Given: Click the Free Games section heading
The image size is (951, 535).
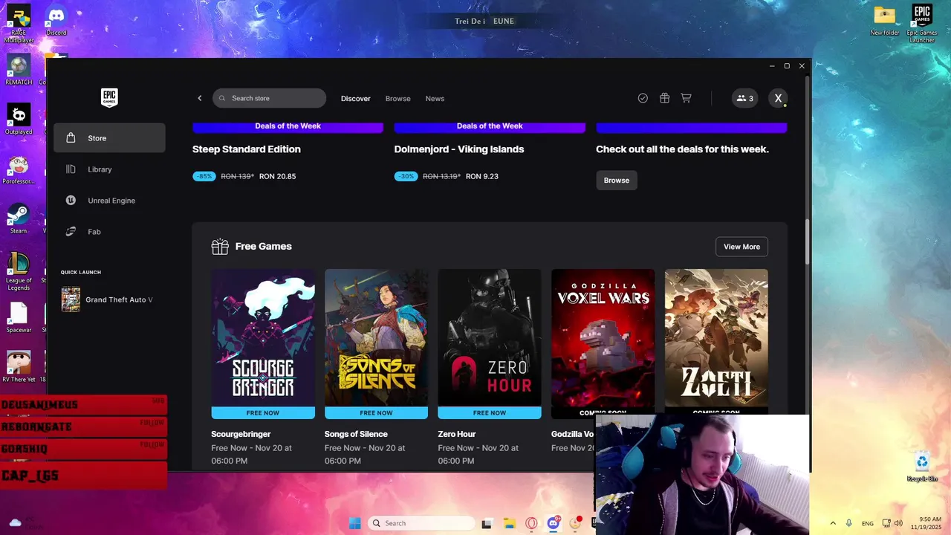Looking at the screenshot, I should [x=264, y=247].
